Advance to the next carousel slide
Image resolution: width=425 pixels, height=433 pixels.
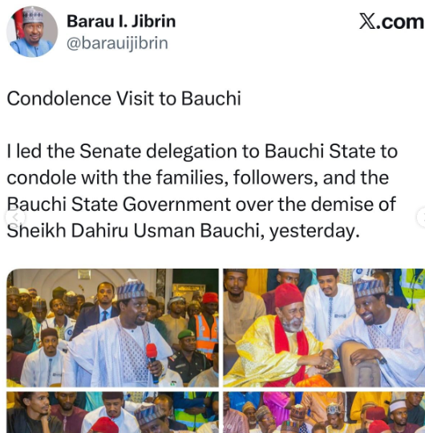click(422, 217)
